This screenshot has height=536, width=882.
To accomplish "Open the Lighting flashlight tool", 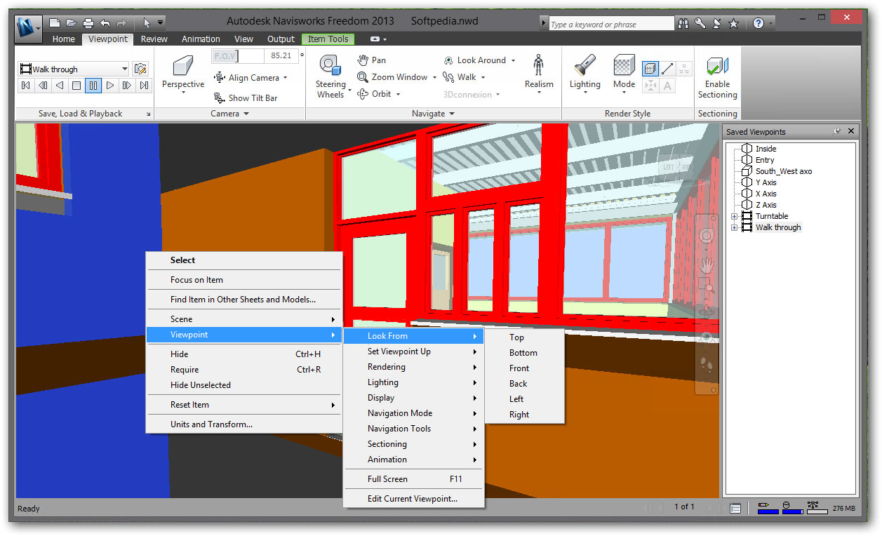I will 584,67.
